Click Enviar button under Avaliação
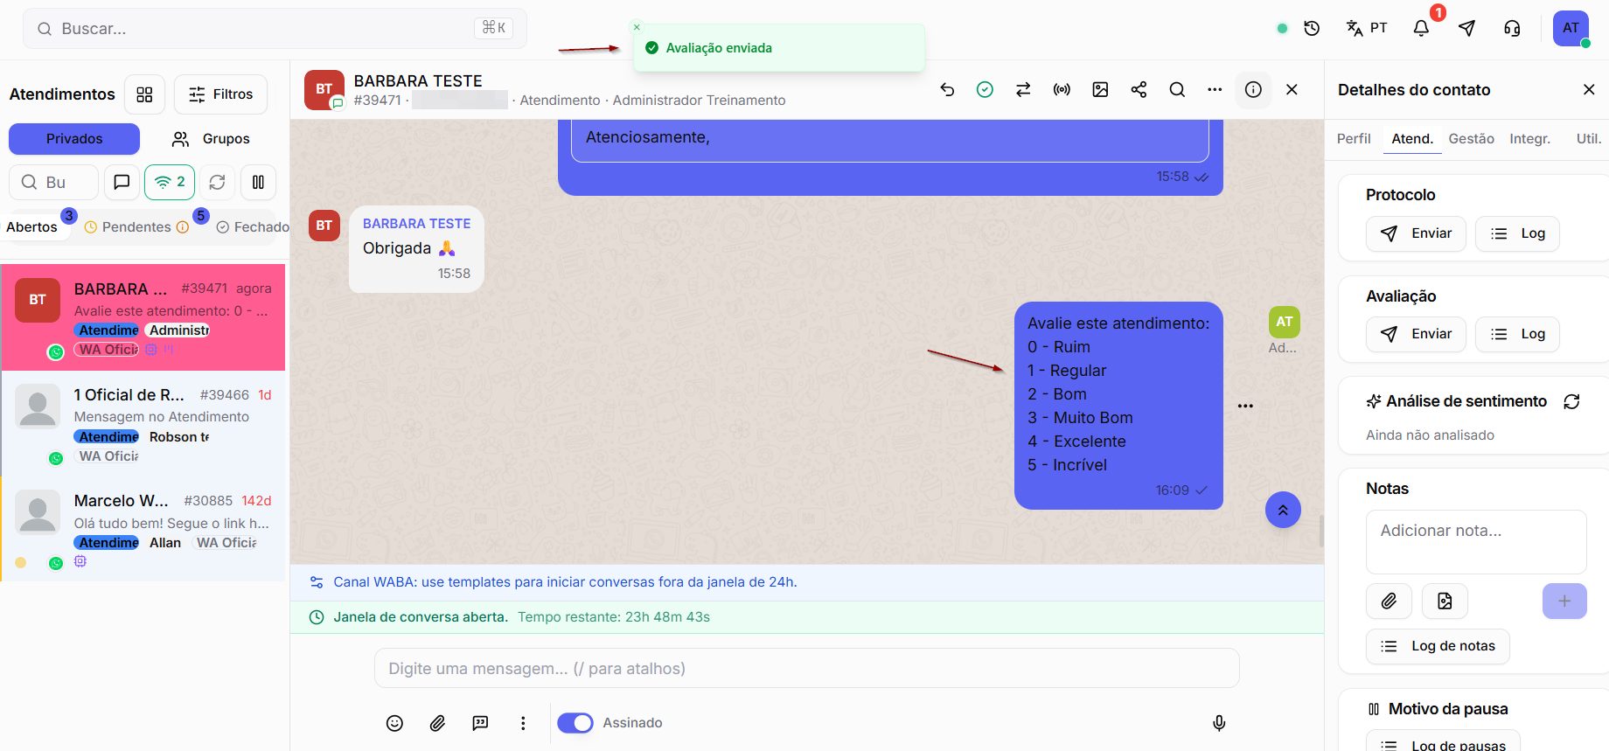Viewport: 1609px width, 751px height. [x=1416, y=334]
